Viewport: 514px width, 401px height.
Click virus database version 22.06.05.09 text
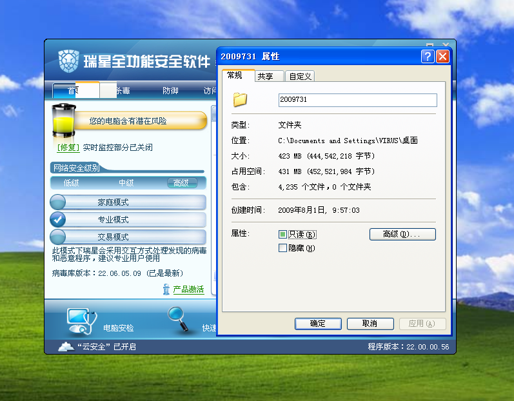pos(119,273)
